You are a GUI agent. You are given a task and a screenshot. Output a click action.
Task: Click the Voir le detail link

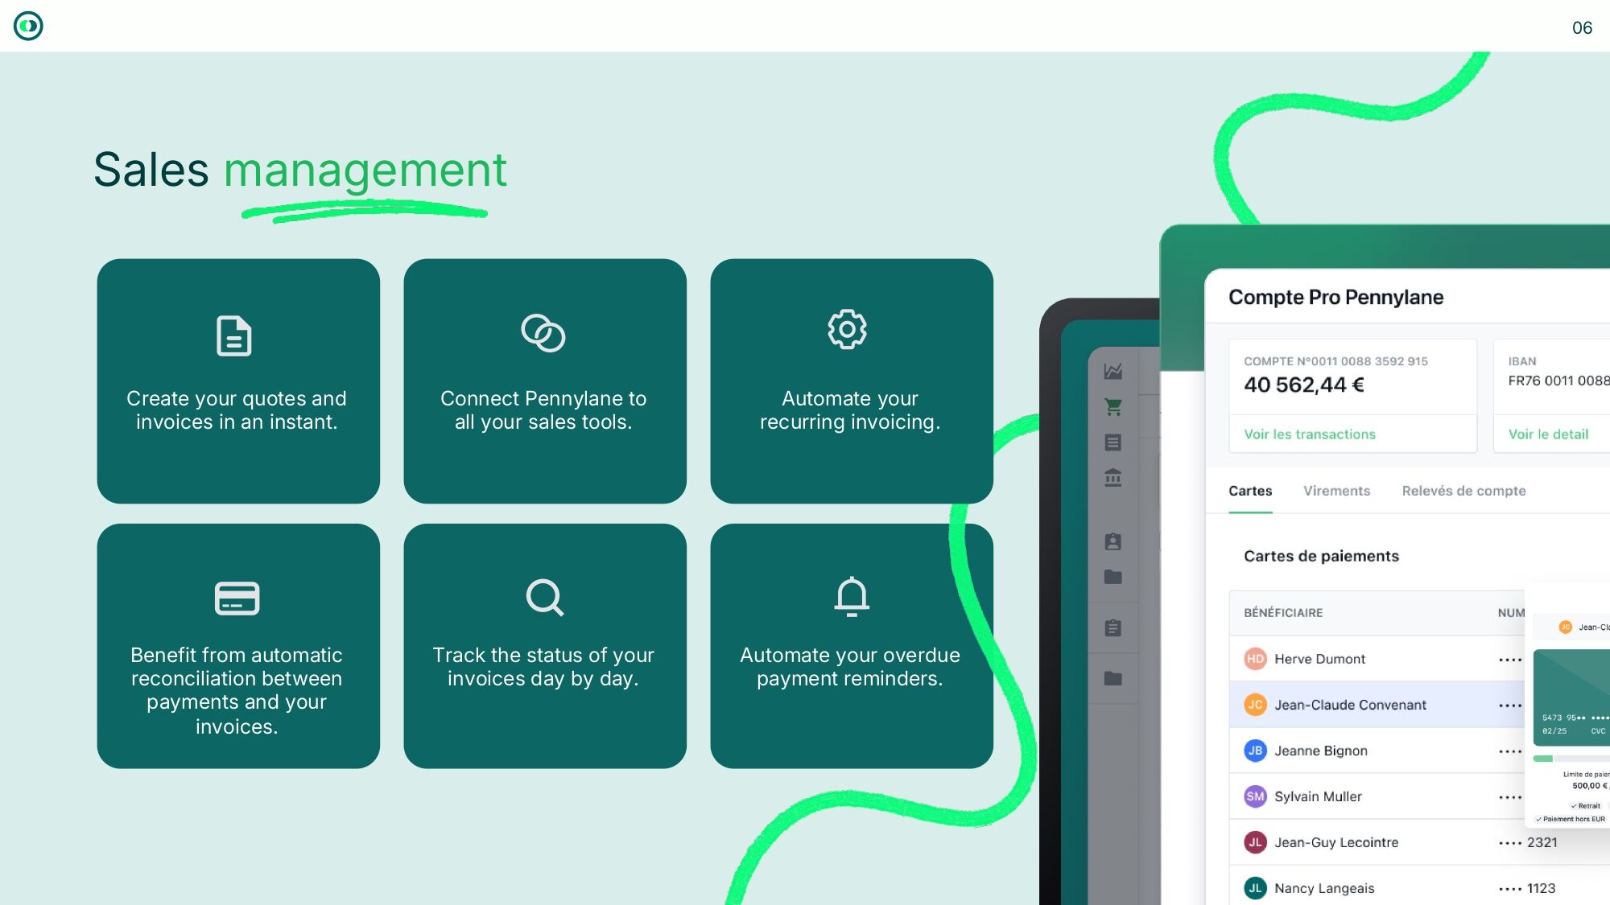click(1547, 434)
